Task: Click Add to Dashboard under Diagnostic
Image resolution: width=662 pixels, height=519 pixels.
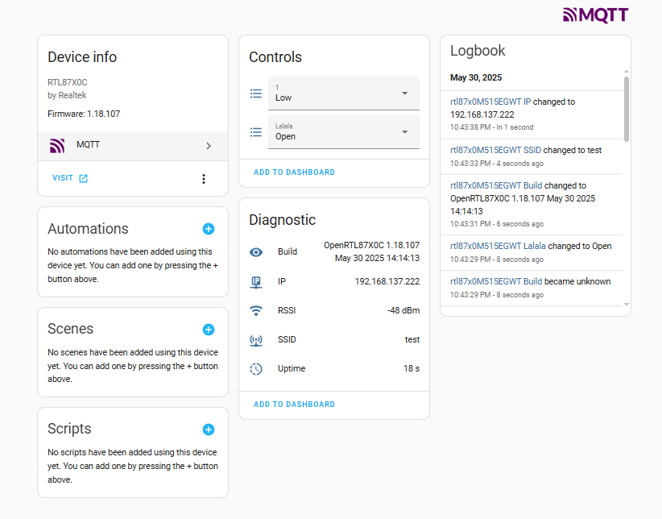Action: click(x=294, y=404)
